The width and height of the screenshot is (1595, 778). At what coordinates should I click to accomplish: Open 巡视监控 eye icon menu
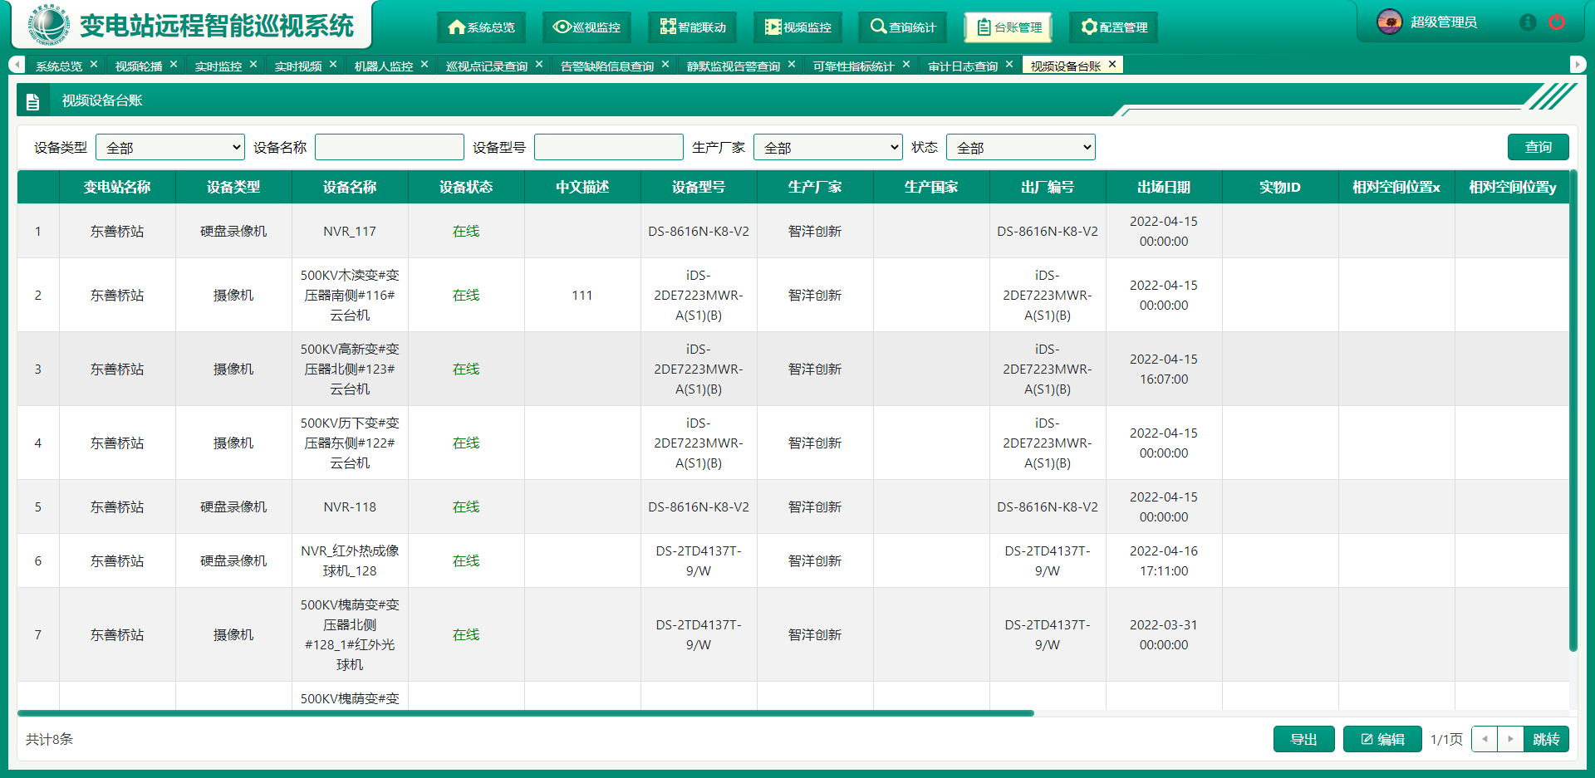tap(586, 27)
